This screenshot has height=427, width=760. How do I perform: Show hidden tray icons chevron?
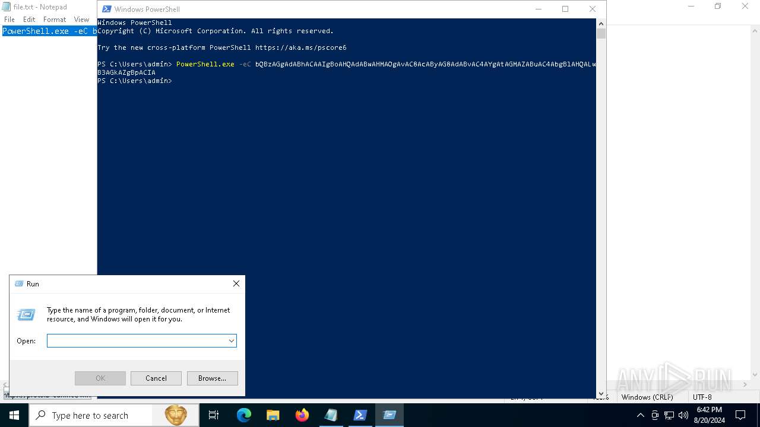pos(640,415)
